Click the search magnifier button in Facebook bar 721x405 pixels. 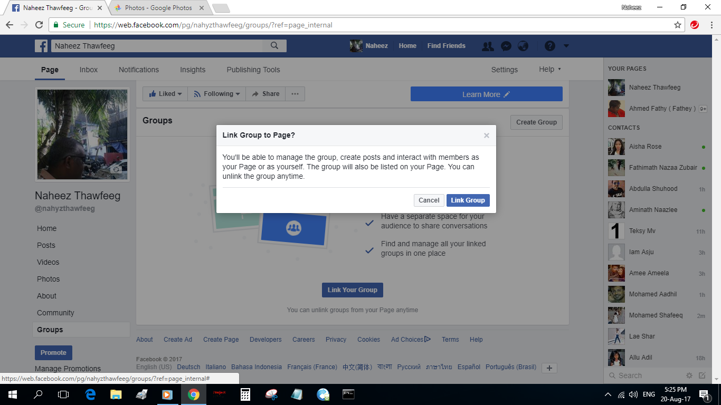274,46
